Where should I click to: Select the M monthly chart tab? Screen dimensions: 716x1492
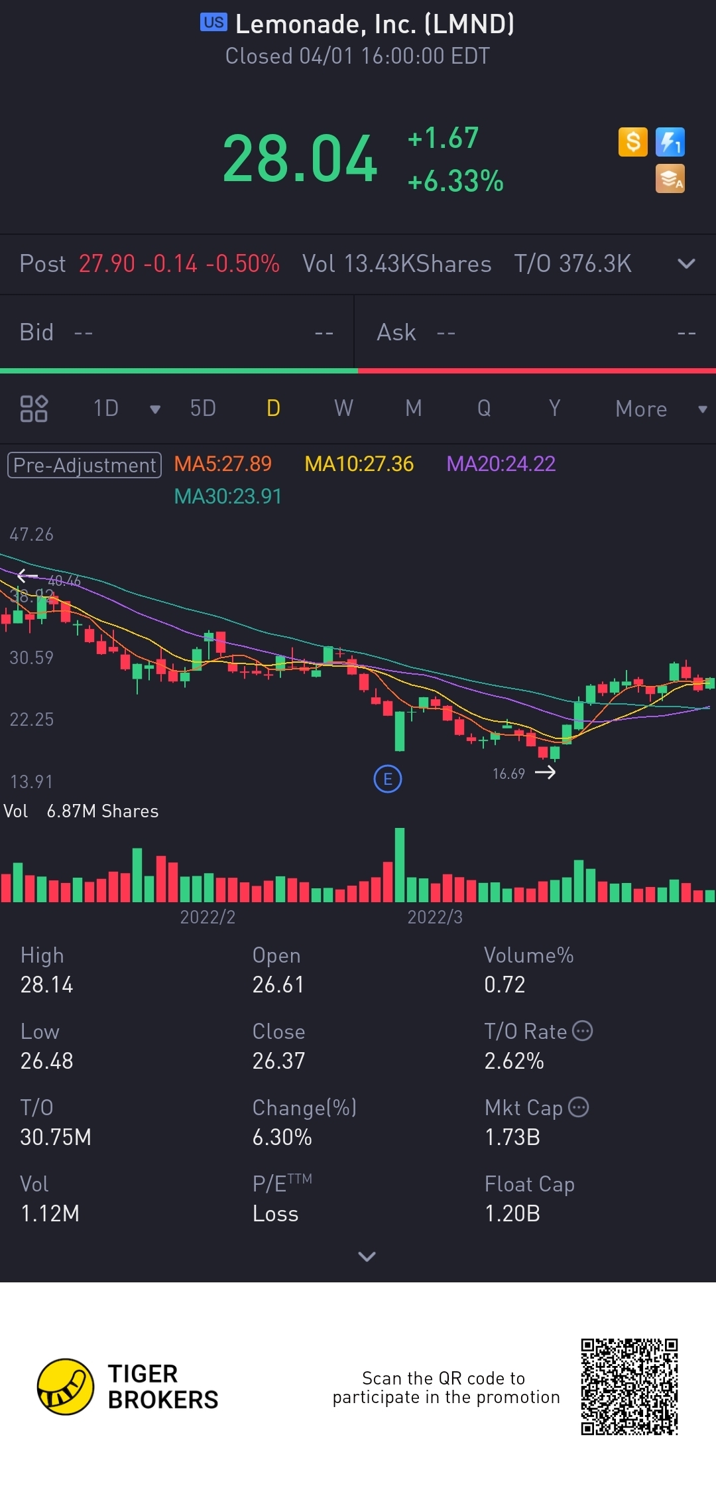pos(414,408)
